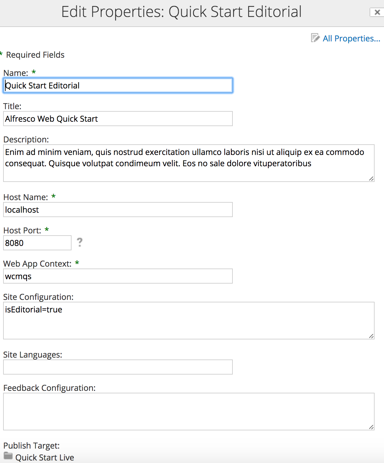
Task: Select the Quick Start Live publish target
Action: pyautogui.click(x=45, y=457)
